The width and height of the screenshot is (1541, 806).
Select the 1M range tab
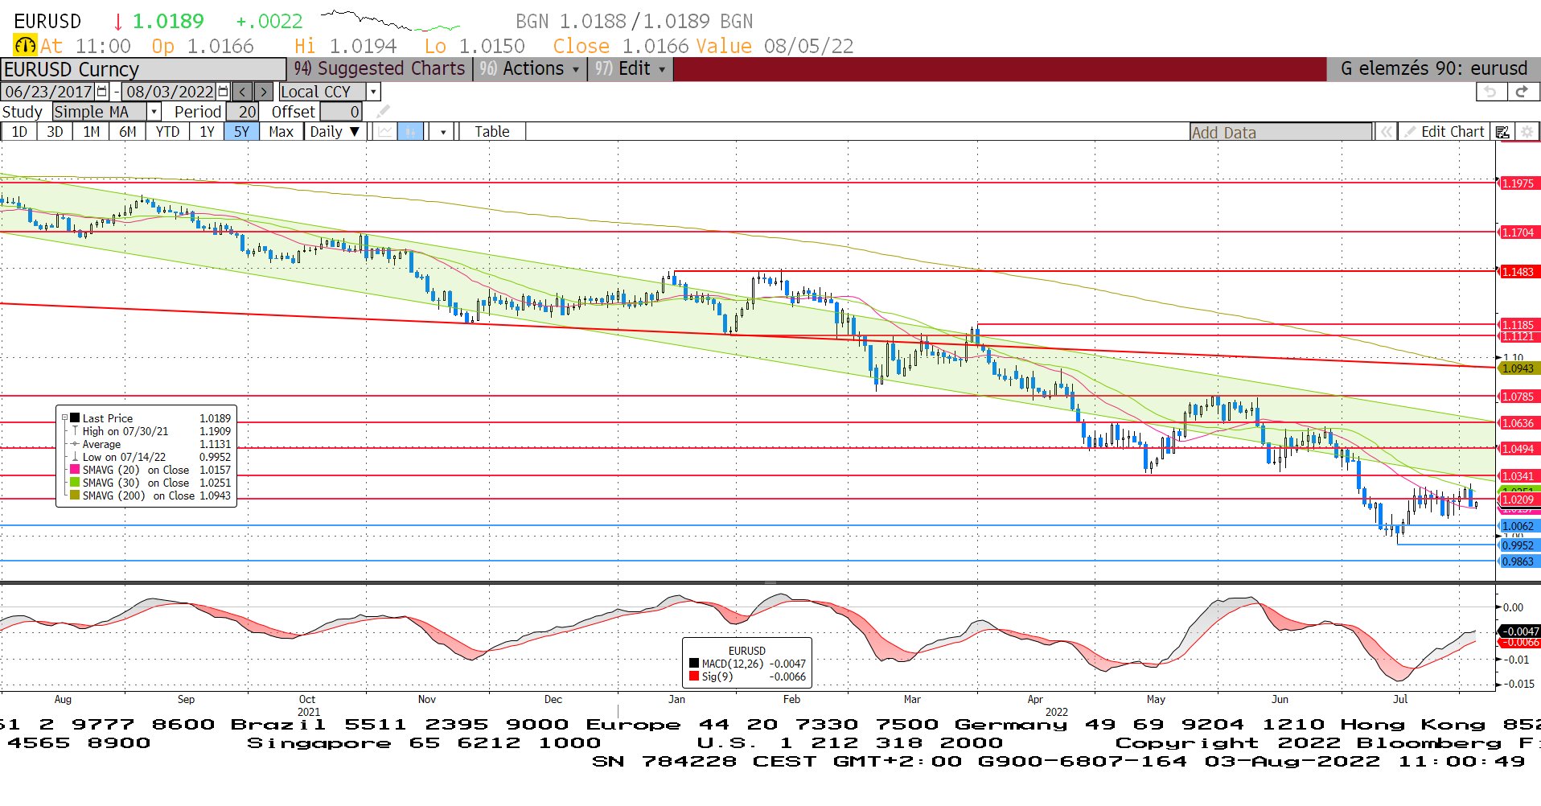pos(92,132)
